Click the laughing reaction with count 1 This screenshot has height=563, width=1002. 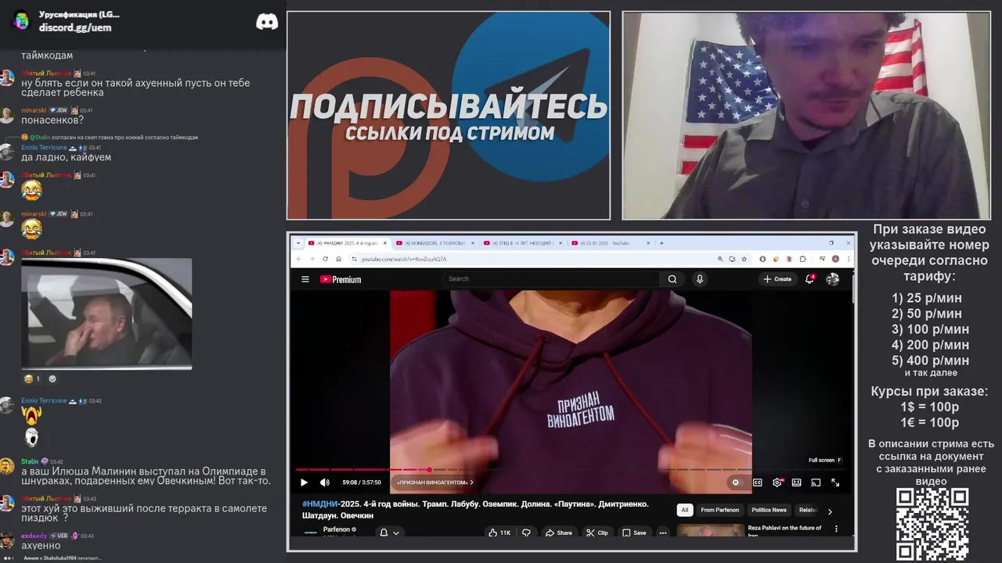point(32,378)
